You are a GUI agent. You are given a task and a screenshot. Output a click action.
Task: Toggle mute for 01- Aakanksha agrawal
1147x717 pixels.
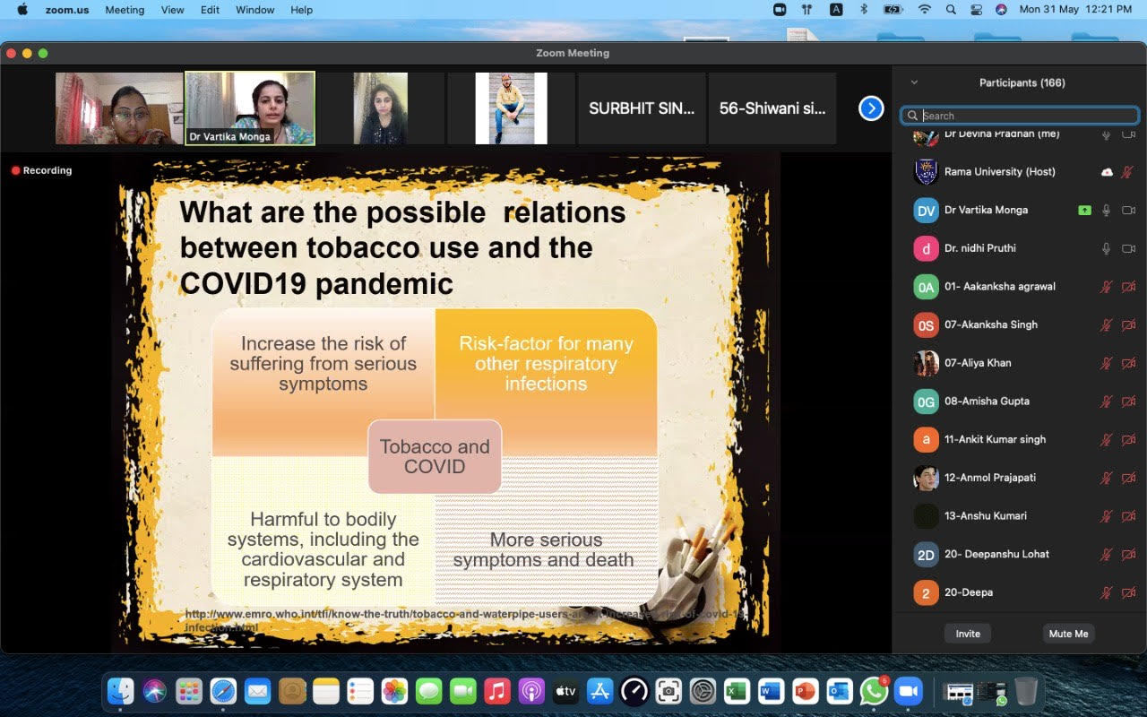[1107, 287]
